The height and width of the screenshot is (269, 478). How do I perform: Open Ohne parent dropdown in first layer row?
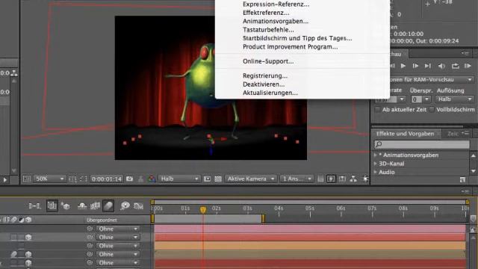[118, 229]
